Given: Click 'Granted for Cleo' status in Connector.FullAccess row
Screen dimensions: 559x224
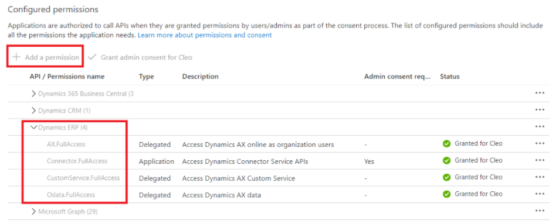Looking at the screenshot, I should (479, 160).
